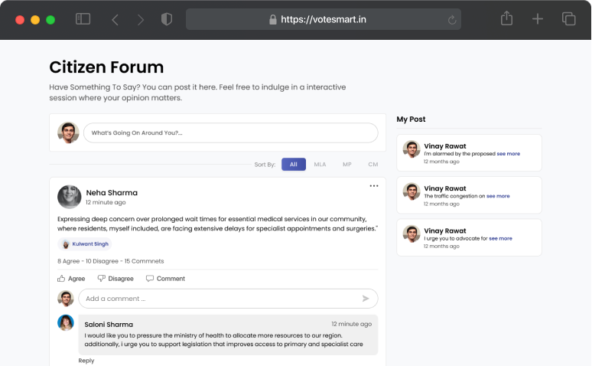The image size is (592, 366).
Task: Sort posts by MP
Action: [x=347, y=165]
